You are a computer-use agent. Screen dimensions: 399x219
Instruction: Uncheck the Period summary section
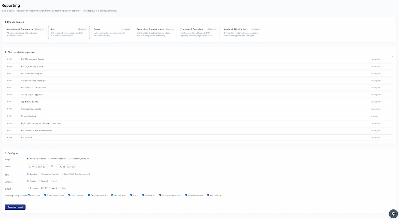(x=69, y=195)
